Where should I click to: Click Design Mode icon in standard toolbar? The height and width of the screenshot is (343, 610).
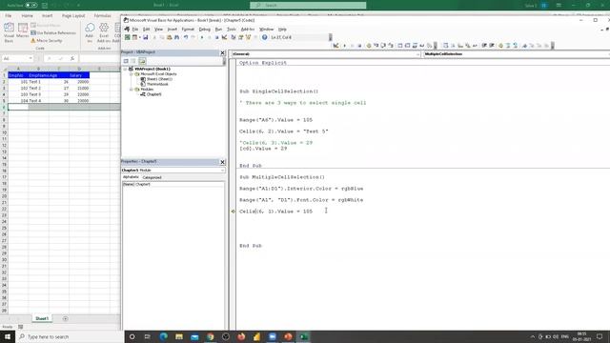pyautogui.click(x=225, y=37)
